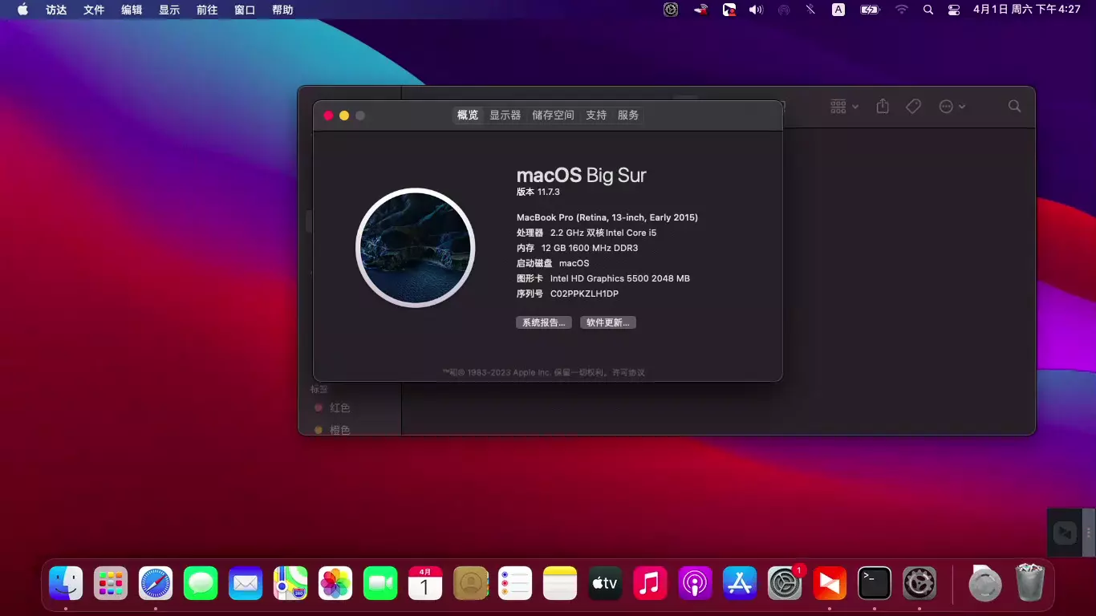Viewport: 1096px width, 616px height.
Task: Open Safari from the Dock
Action: [x=155, y=583]
